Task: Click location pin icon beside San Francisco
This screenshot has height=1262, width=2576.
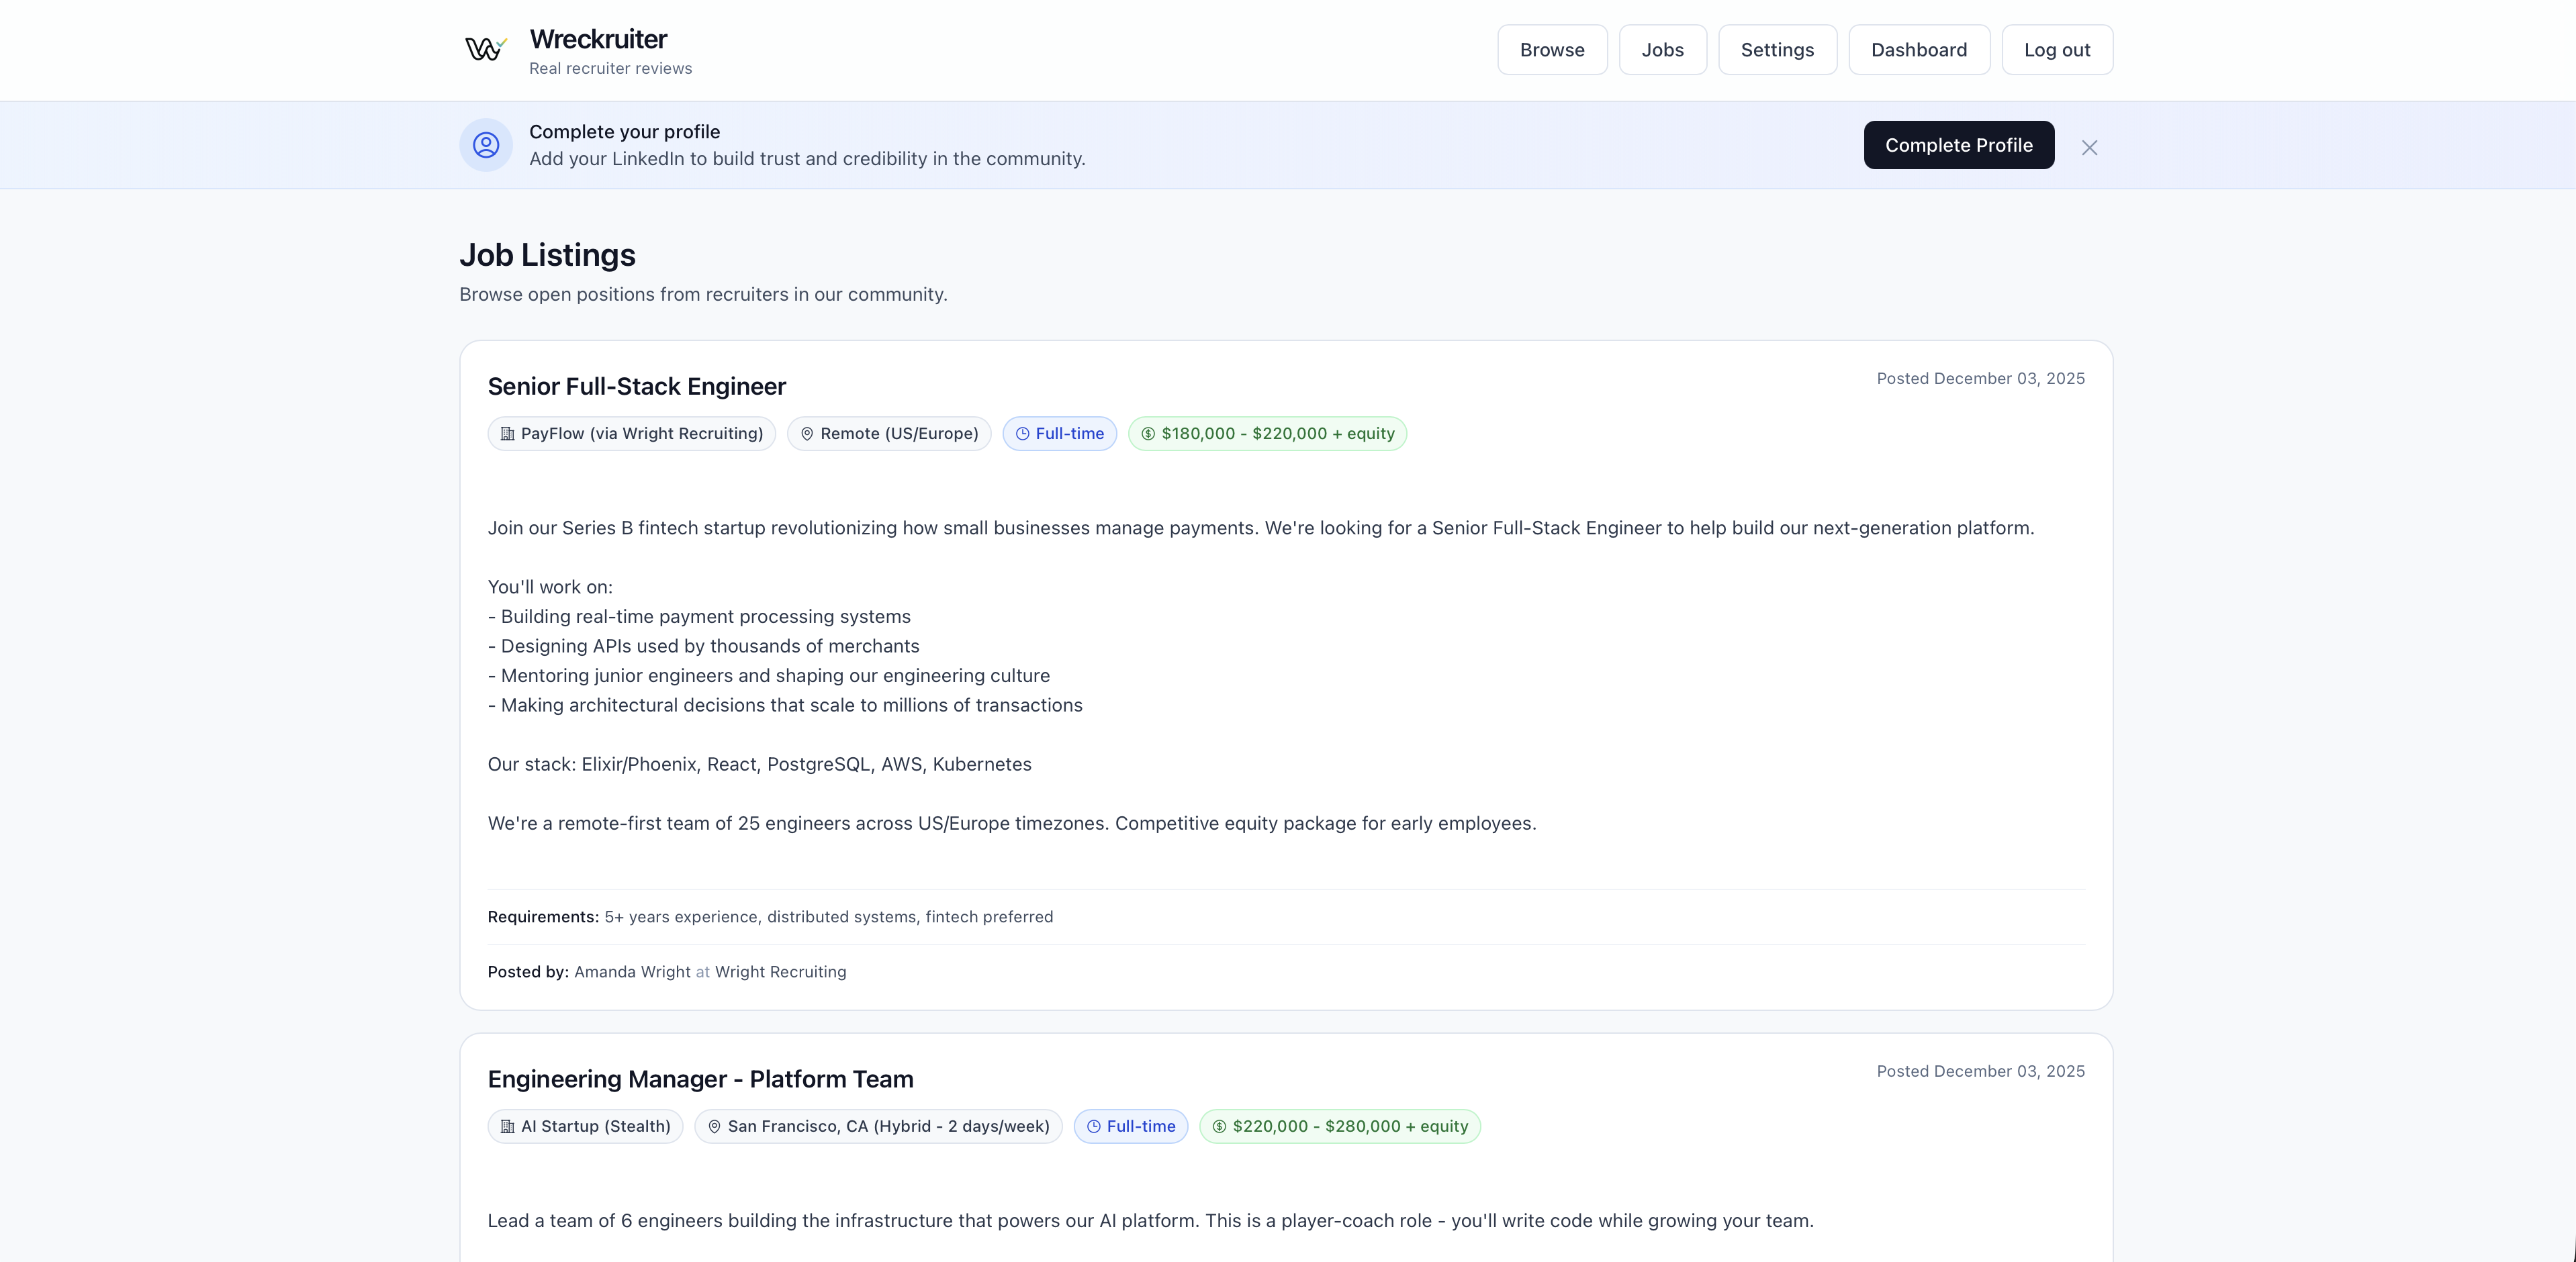Action: click(714, 1127)
